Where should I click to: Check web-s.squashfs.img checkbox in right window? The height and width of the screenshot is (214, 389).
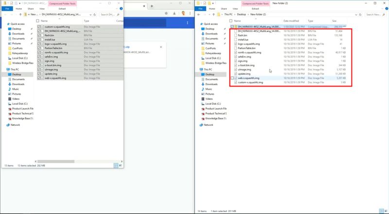tap(232, 78)
